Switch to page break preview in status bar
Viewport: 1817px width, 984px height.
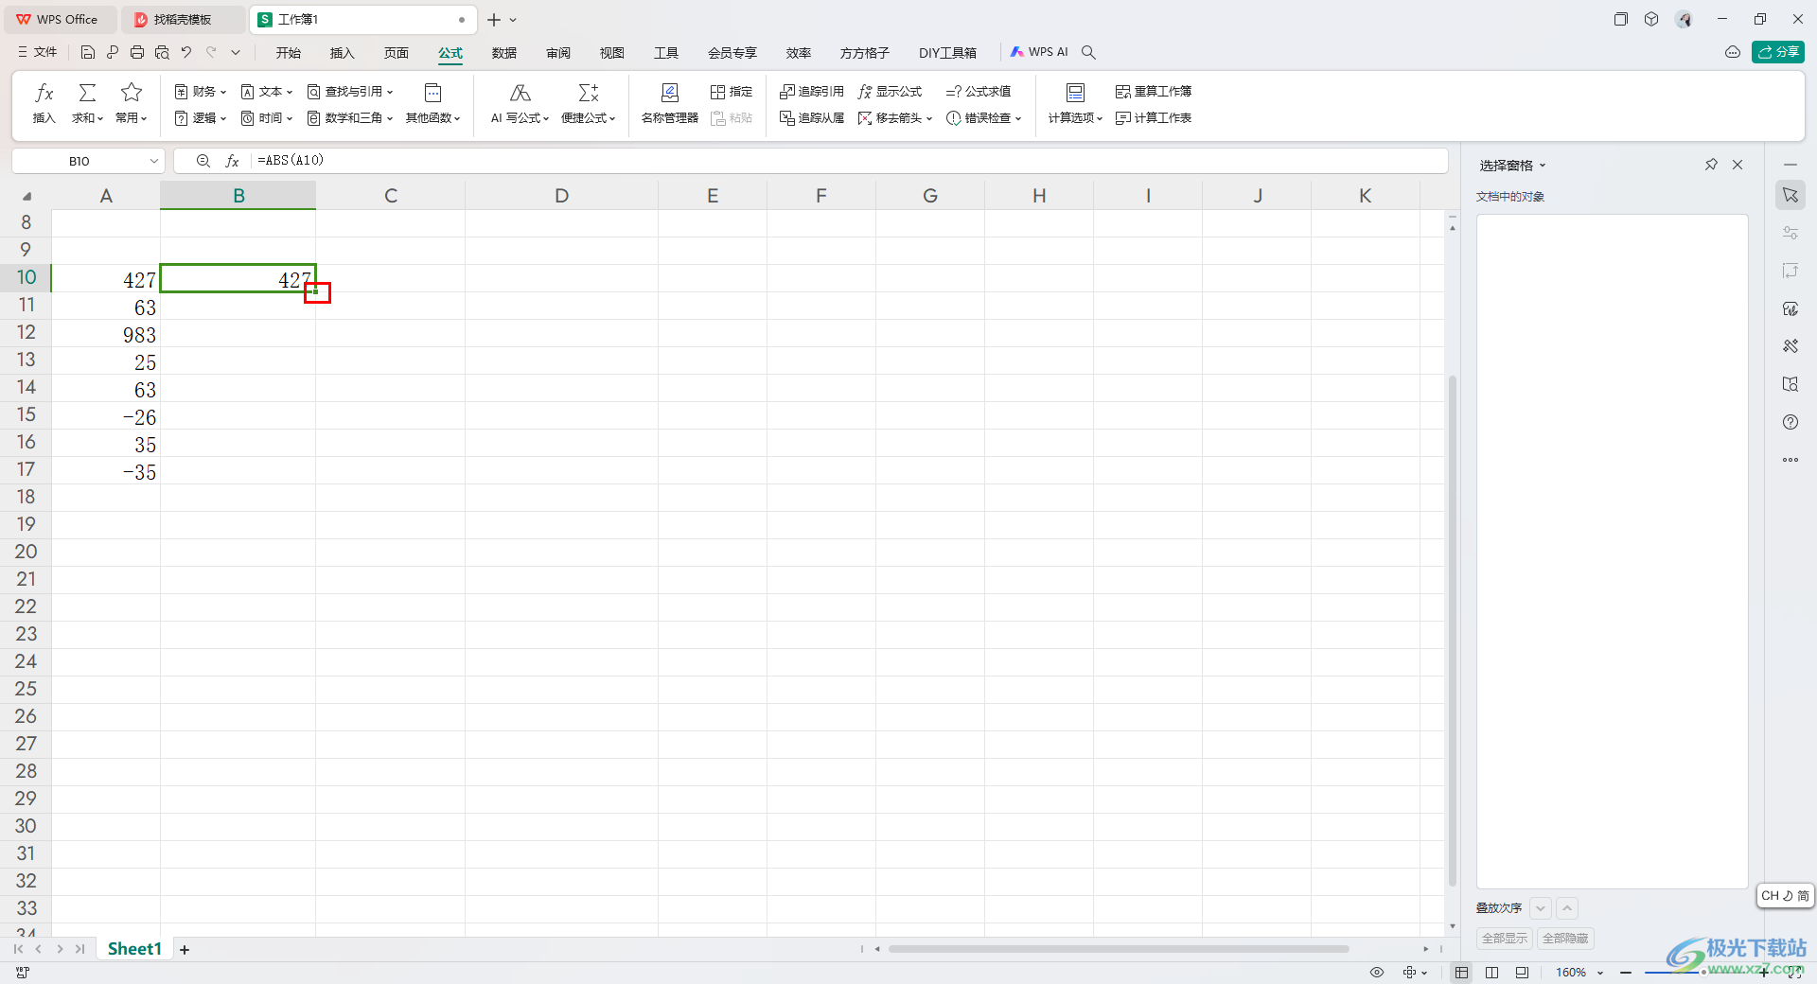click(1522, 973)
